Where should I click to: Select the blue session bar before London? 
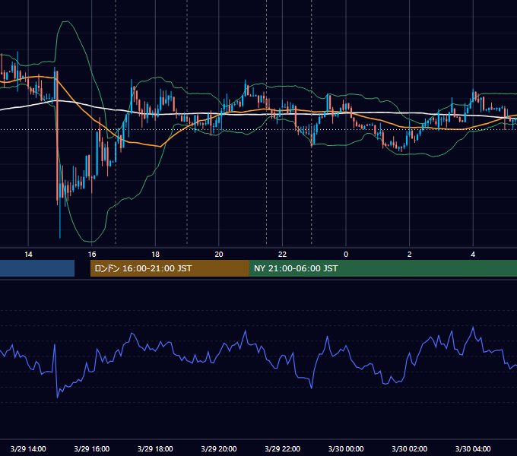coord(37,268)
